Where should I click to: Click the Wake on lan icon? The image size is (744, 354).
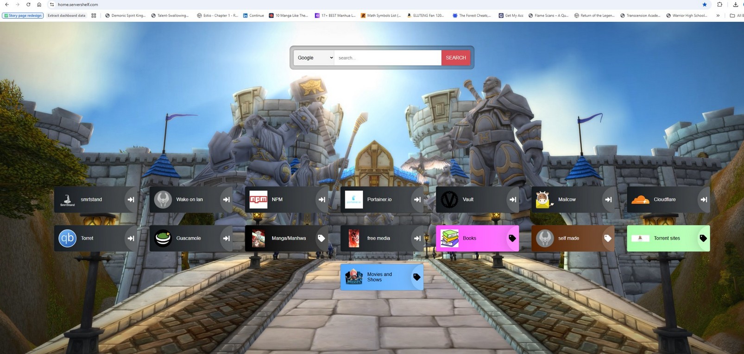click(x=163, y=199)
